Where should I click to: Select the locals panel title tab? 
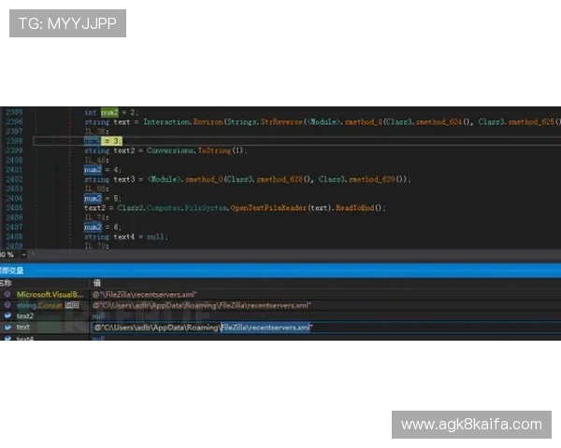point(19,269)
